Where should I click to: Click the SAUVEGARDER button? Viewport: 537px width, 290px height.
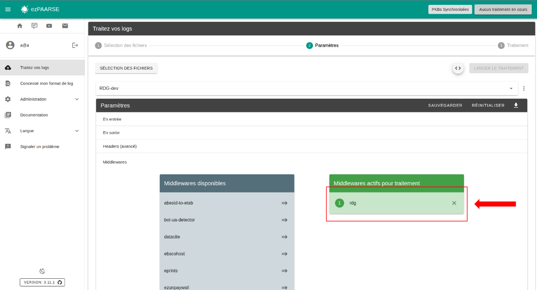[445, 106]
